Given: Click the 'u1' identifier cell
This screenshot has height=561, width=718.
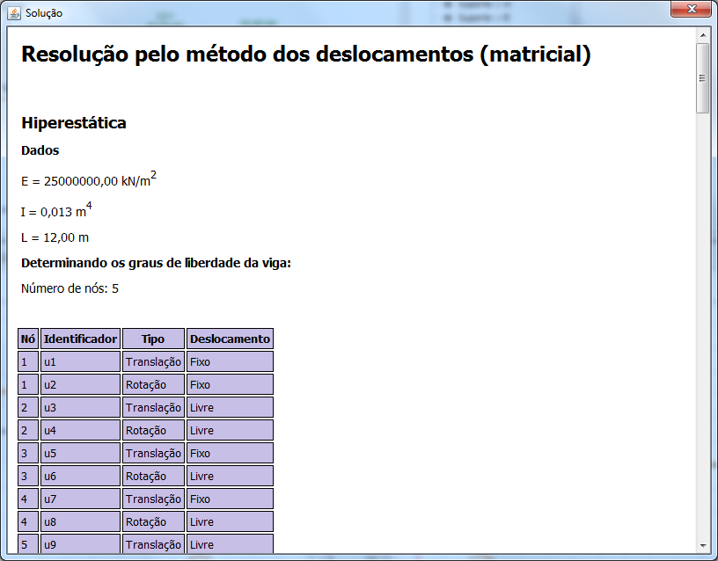Looking at the screenshot, I should tap(81, 361).
